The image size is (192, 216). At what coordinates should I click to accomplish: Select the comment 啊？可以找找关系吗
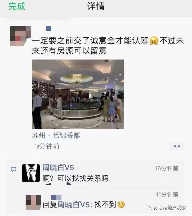76,178
